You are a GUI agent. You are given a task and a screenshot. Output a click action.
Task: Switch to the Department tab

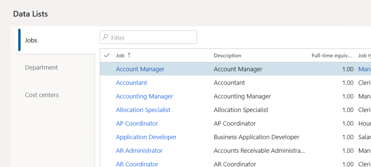[41, 67]
